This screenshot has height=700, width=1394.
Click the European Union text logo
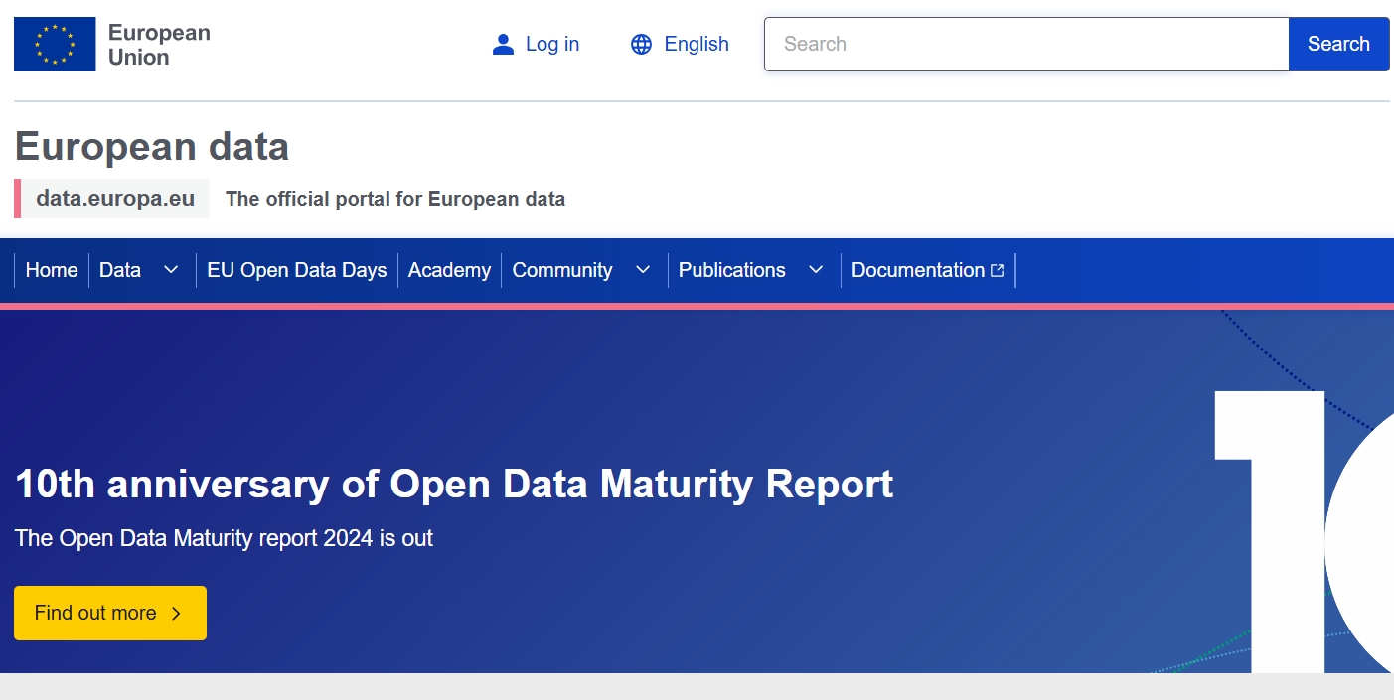tap(159, 45)
